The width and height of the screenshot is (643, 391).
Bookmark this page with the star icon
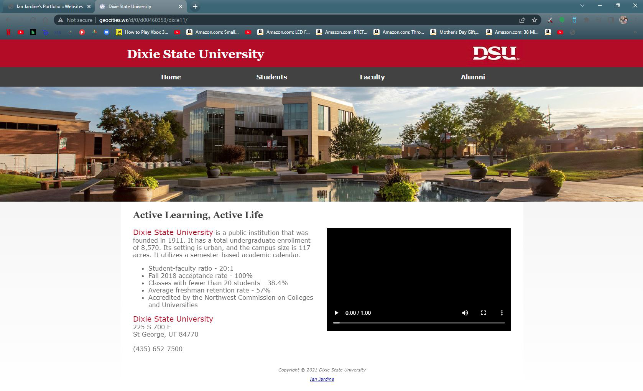(x=534, y=20)
